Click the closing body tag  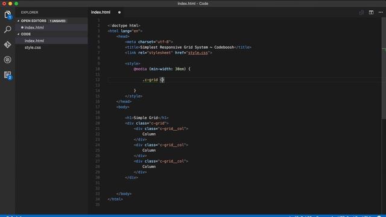tap(124, 194)
